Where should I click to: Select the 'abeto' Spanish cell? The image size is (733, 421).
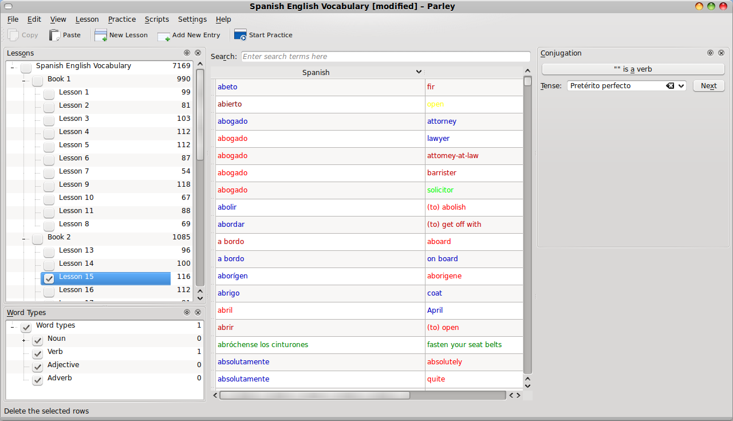coord(320,87)
